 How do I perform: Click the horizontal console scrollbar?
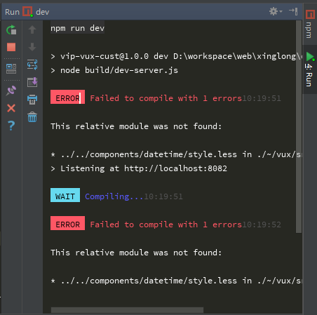click(x=127, y=310)
